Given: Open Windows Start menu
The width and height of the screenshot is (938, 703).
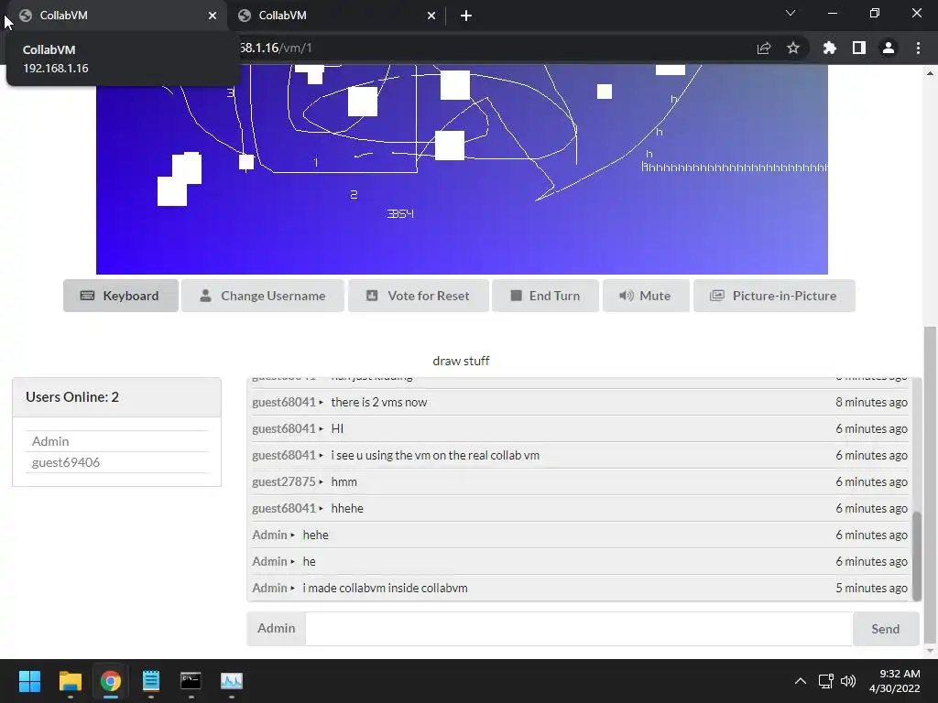Looking at the screenshot, I should tap(29, 681).
